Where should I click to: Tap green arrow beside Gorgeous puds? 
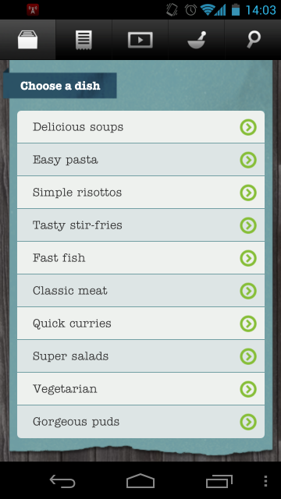point(248,422)
